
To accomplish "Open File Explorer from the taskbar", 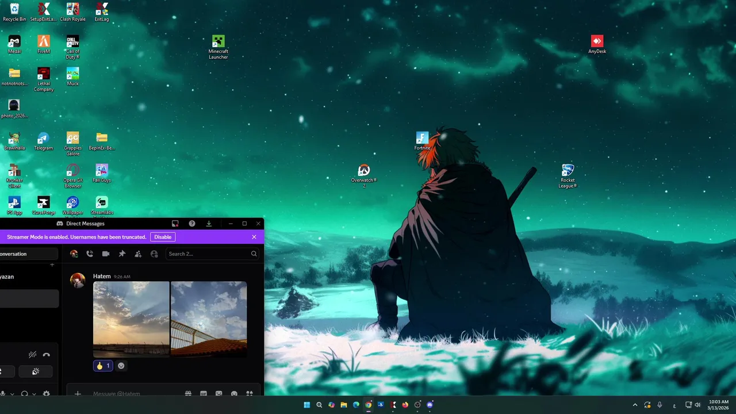I will coord(344,405).
